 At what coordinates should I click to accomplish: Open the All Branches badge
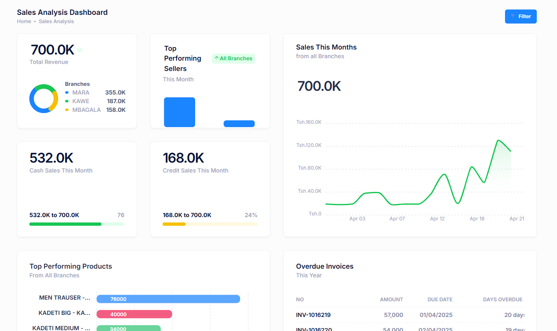click(x=234, y=59)
